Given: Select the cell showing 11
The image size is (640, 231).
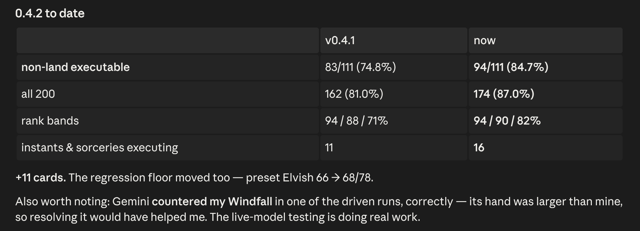Looking at the screenshot, I should pos(393,147).
